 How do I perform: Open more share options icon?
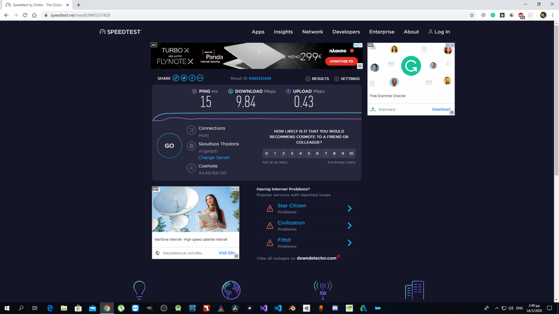pos(200,78)
